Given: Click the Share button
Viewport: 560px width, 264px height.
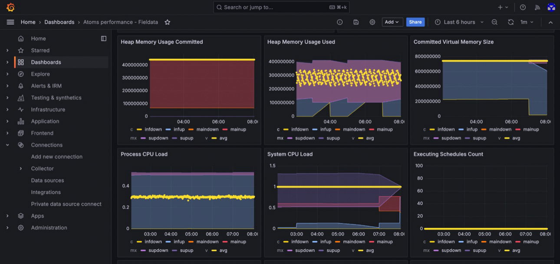Looking at the screenshot, I should click(415, 22).
